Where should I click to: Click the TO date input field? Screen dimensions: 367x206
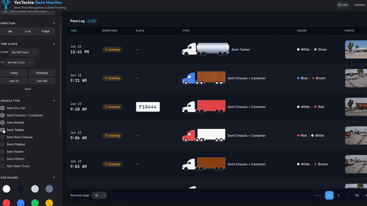20,63
